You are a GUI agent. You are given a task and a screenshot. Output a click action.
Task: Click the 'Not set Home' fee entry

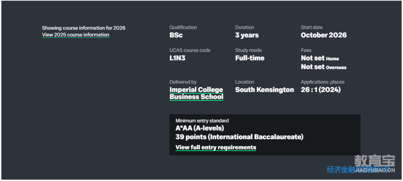(320, 58)
